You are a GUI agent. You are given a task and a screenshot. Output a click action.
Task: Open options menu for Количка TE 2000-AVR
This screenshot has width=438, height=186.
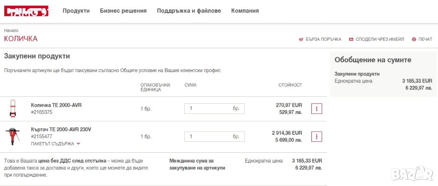tap(317, 108)
